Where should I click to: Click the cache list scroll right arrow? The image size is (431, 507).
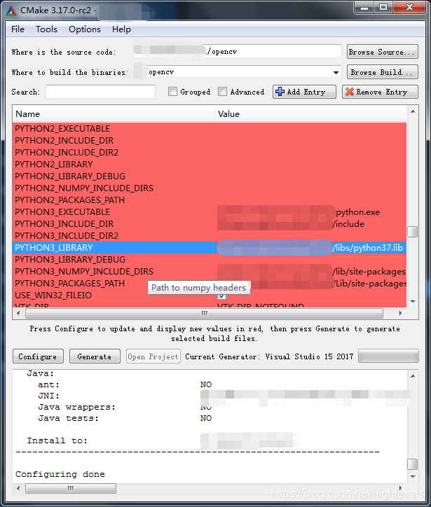click(x=401, y=313)
